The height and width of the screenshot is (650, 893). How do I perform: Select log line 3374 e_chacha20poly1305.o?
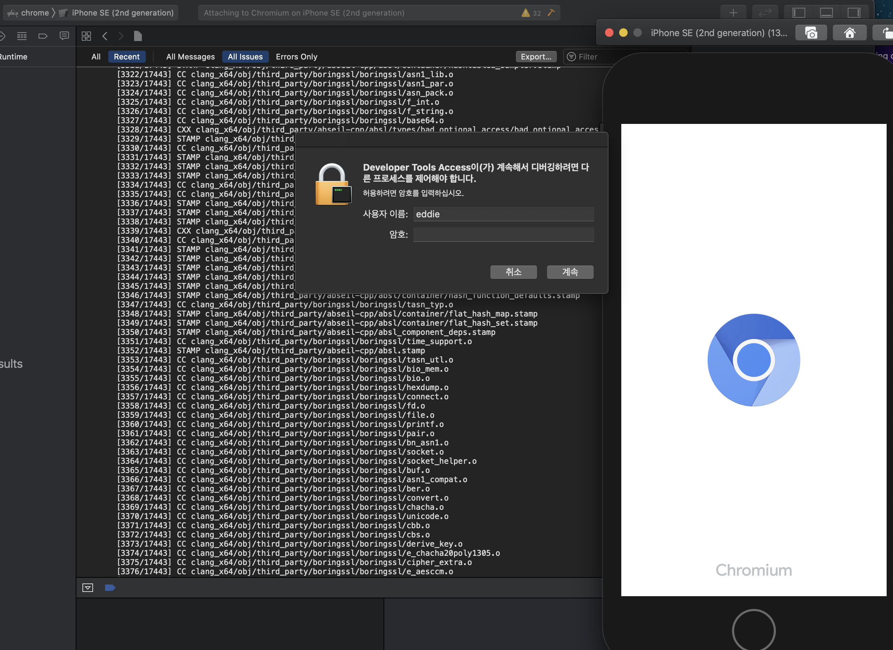[308, 553]
